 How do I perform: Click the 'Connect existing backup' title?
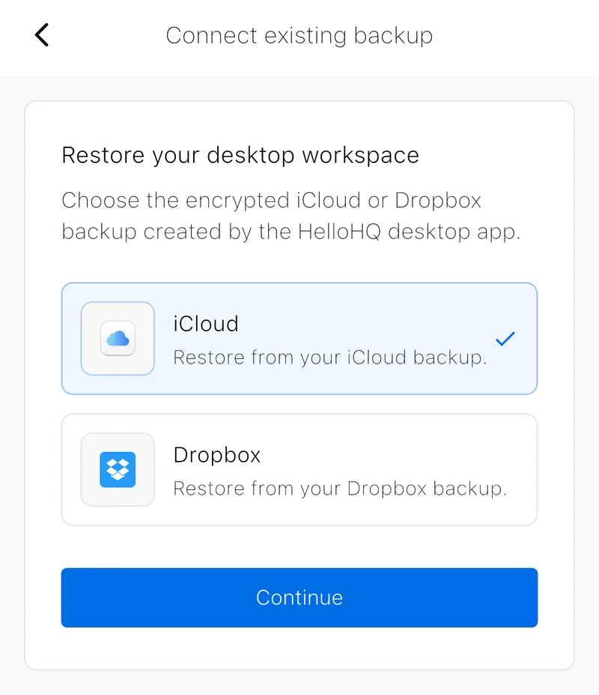[x=299, y=35]
